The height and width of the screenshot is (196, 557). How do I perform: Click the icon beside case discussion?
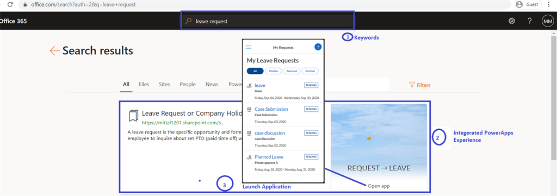(x=250, y=133)
